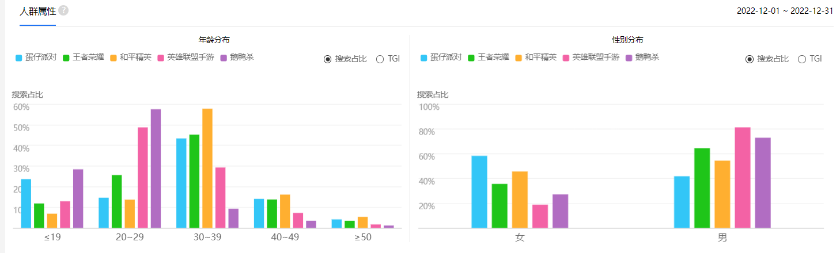Click the purple 鹅鸭杀 bar for 20~29
Screen dimensions: 840x253
pos(156,168)
